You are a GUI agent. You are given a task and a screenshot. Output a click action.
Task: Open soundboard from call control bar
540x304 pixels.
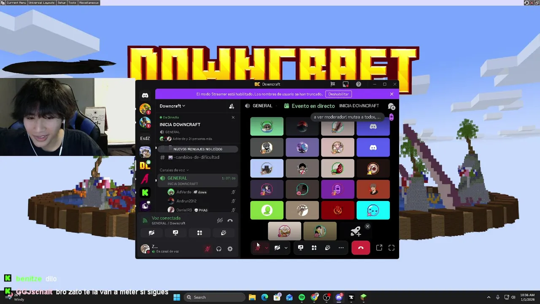coord(327,248)
